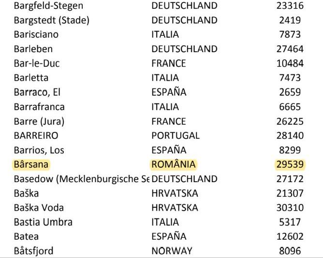Viewport: 323px width, 258px height.
Task: Click the Bastia Umbra entry
Action: 43,222
